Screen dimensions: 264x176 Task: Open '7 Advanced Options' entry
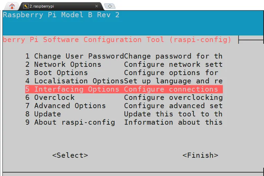65,106
